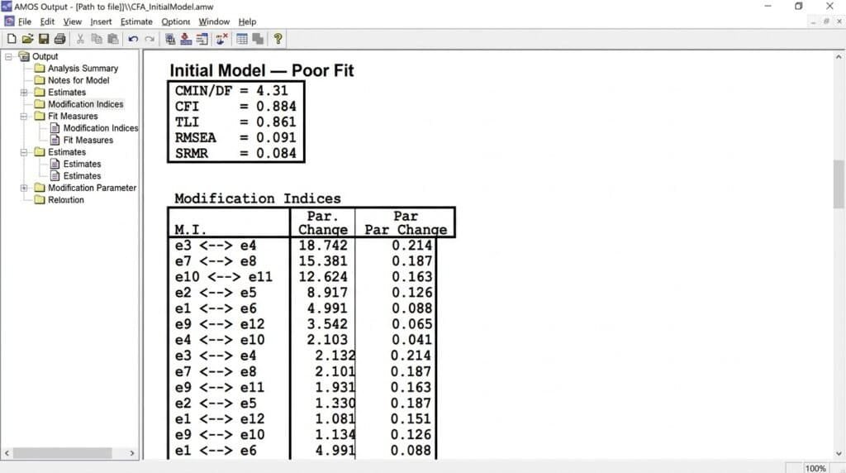Open the Help menu
Image resolution: width=846 pixels, height=473 pixels.
[247, 21]
